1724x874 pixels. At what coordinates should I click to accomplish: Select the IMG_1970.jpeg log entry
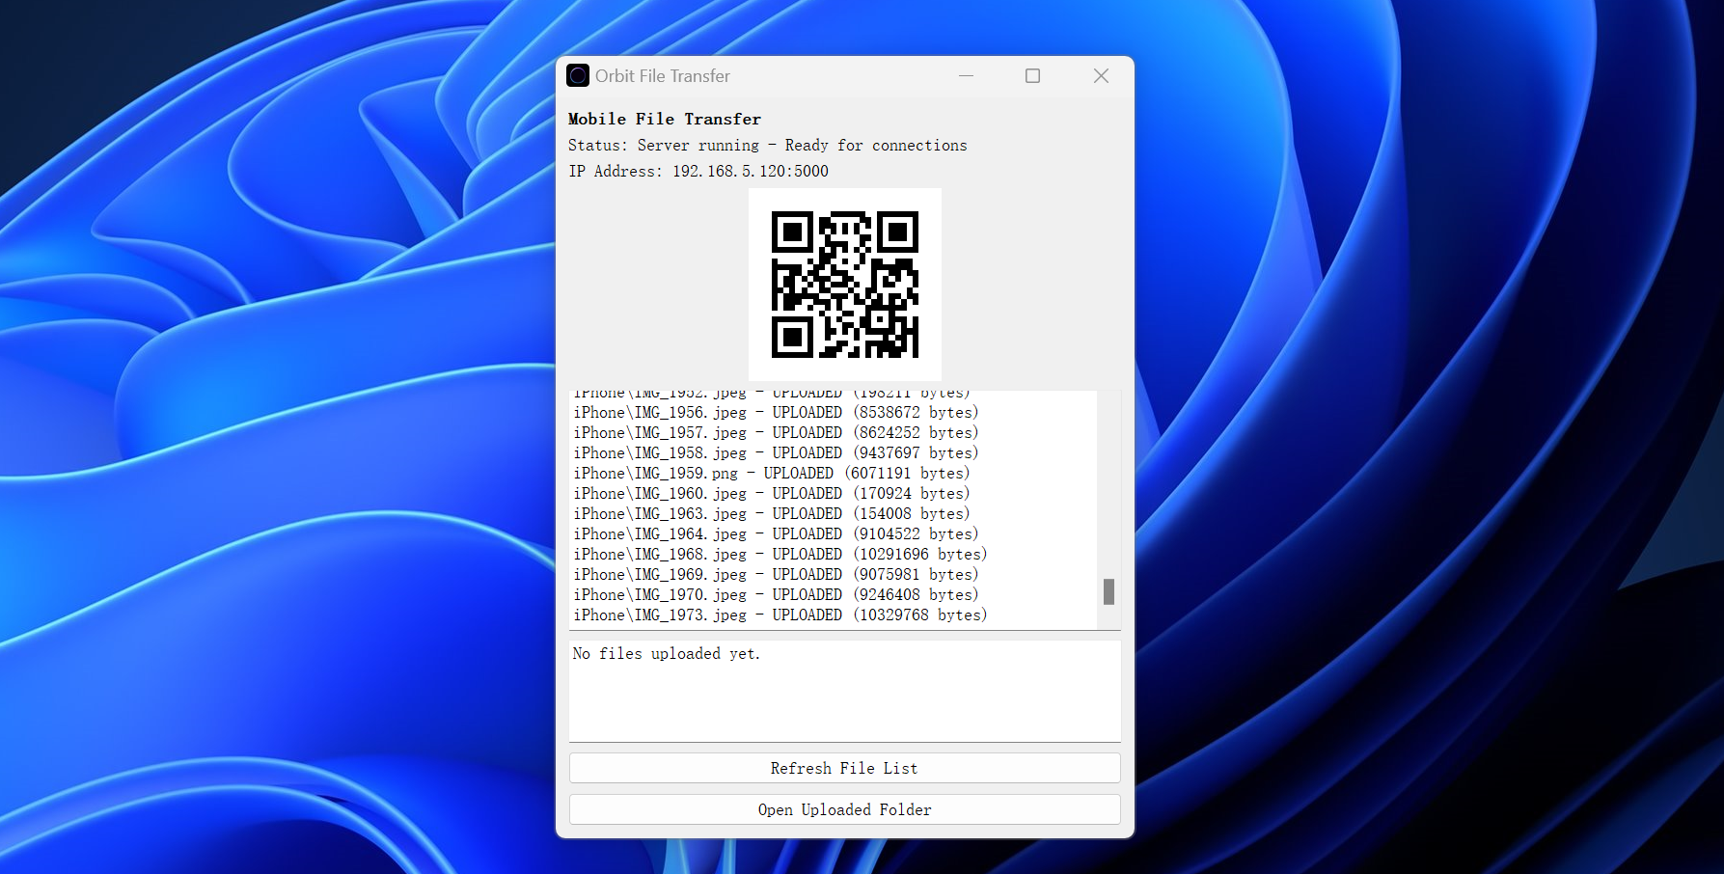coord(777,595)
